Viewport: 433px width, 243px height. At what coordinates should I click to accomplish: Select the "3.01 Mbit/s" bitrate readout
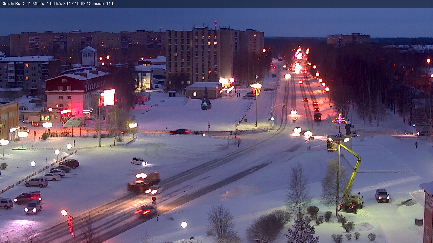coord(33,4)
